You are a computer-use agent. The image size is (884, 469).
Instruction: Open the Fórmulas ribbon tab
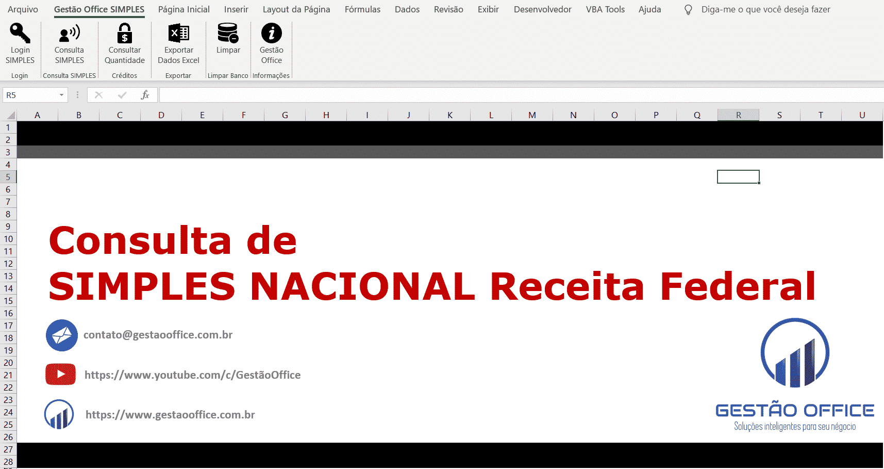pos(362,9)
